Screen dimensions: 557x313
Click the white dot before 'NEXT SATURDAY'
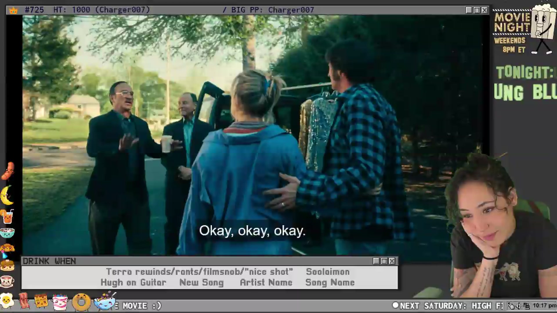[x=395, y=305]
